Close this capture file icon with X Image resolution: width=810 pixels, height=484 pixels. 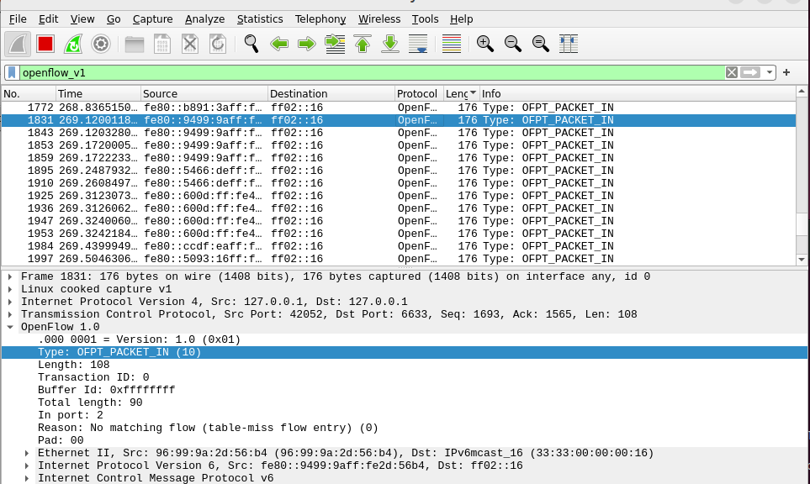190,44
